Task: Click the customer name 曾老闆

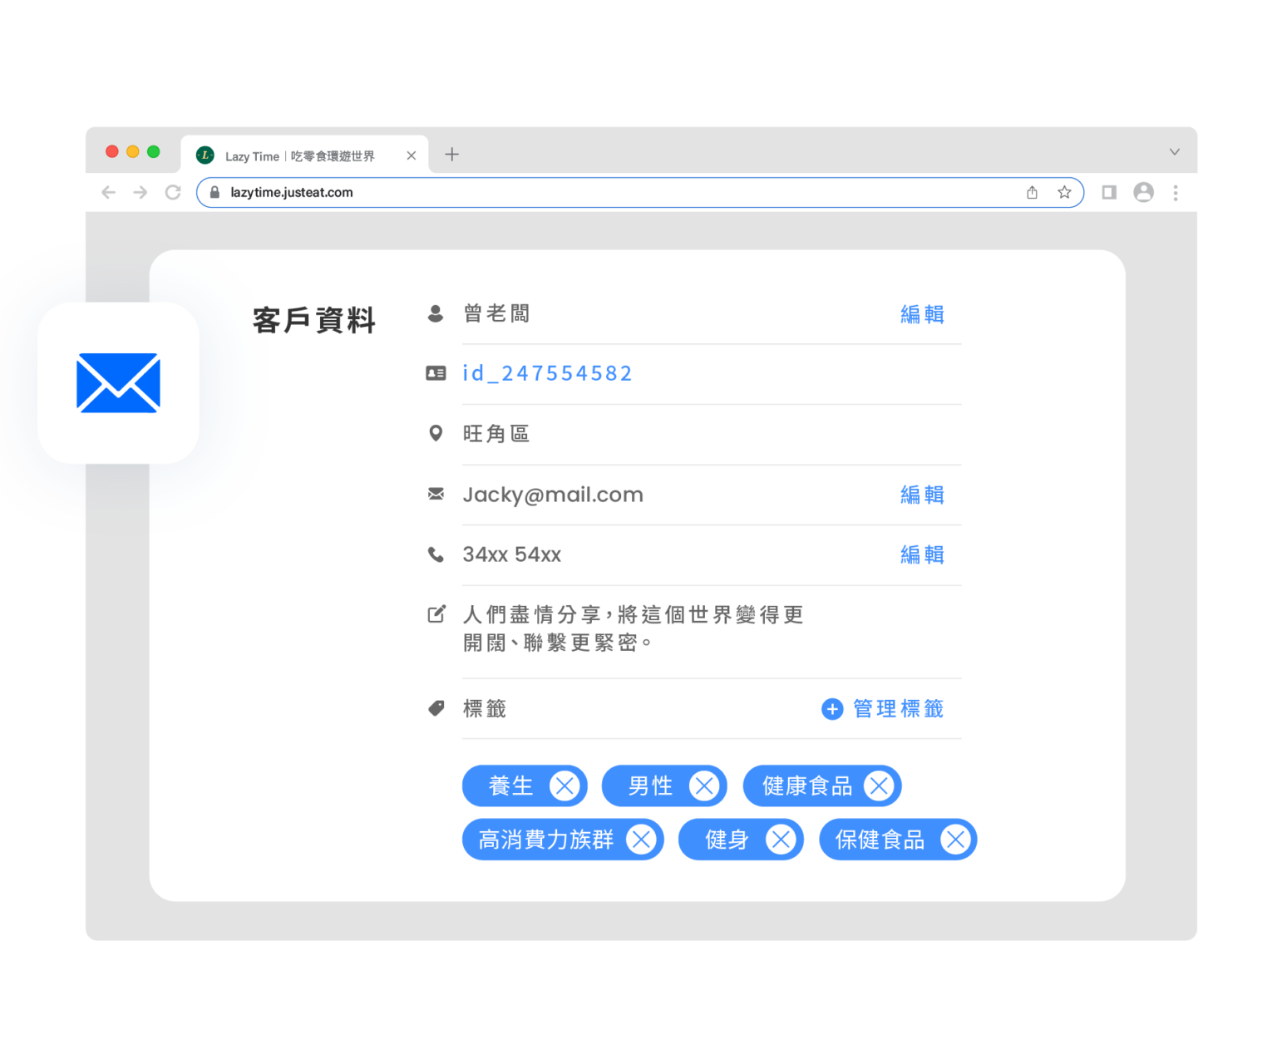Action: [496, 313]
